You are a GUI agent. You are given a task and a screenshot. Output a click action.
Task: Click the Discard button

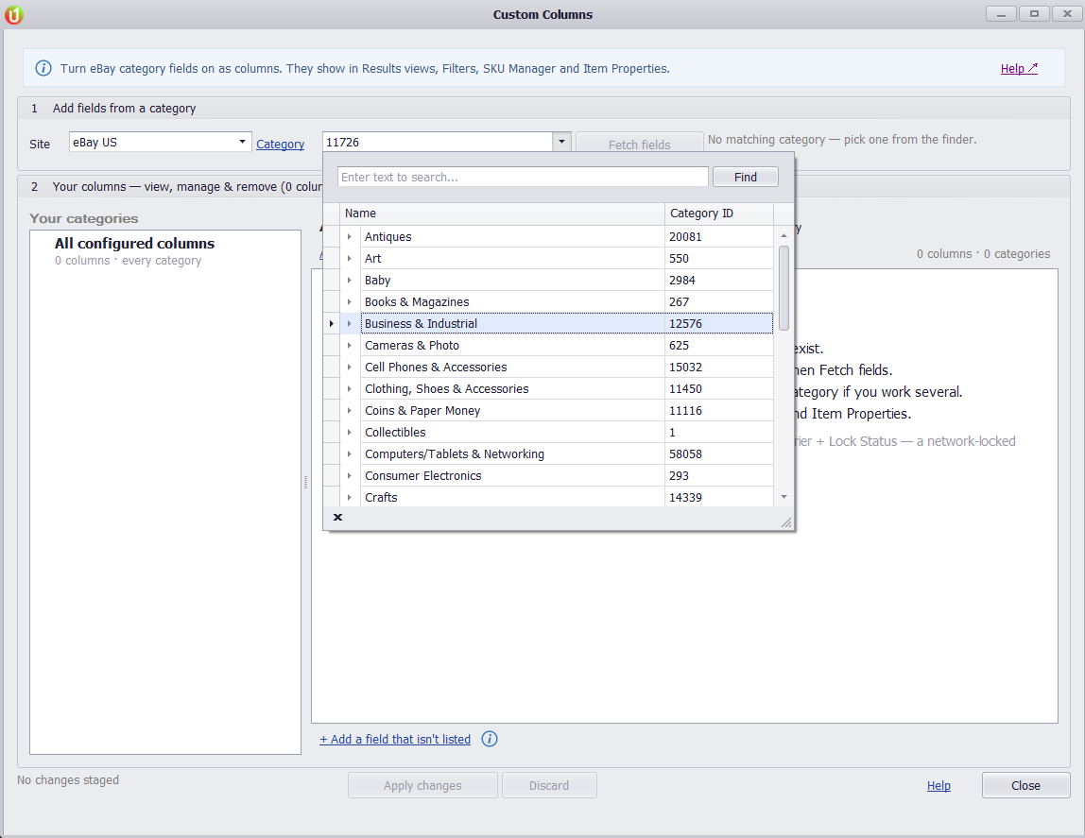549,785
